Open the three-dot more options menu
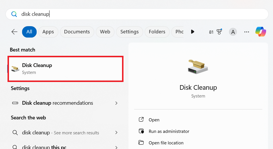The image size is (273, 149). (246, 32)
